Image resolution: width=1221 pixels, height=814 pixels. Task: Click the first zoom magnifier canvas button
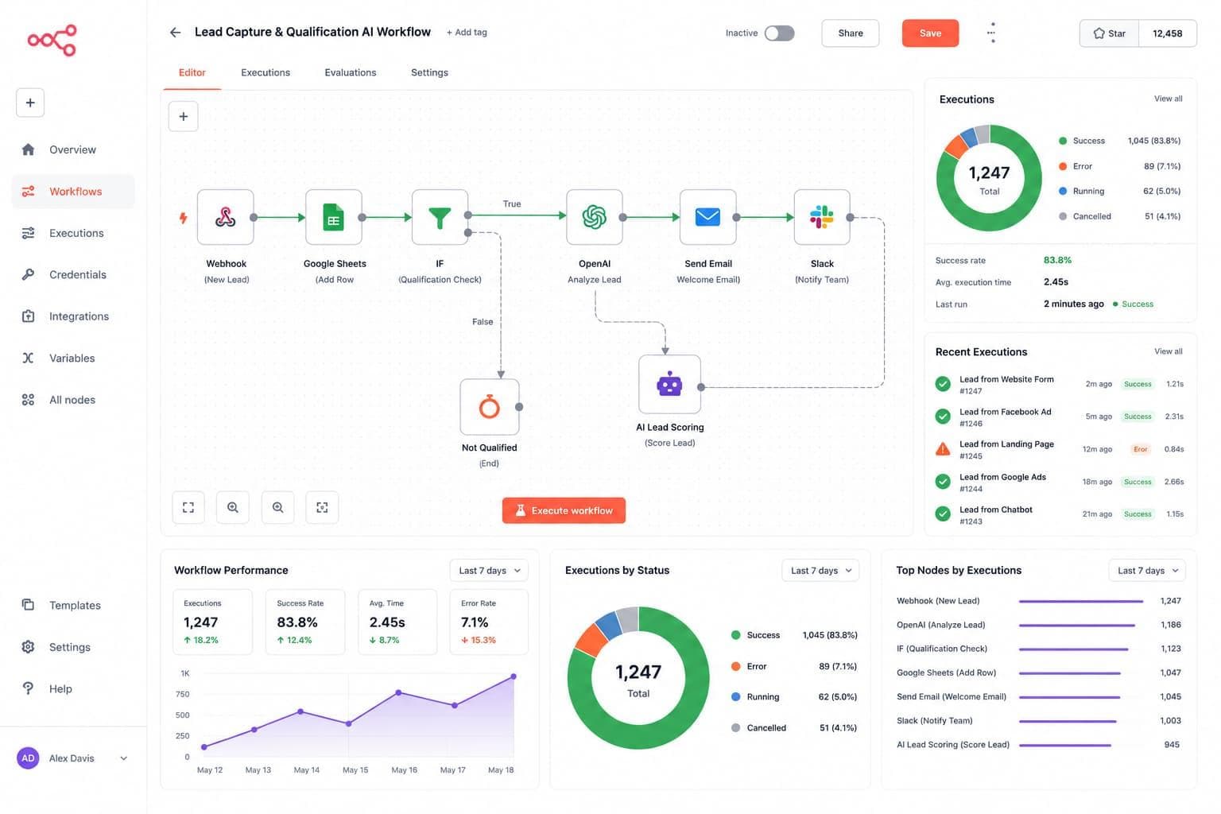233,507
